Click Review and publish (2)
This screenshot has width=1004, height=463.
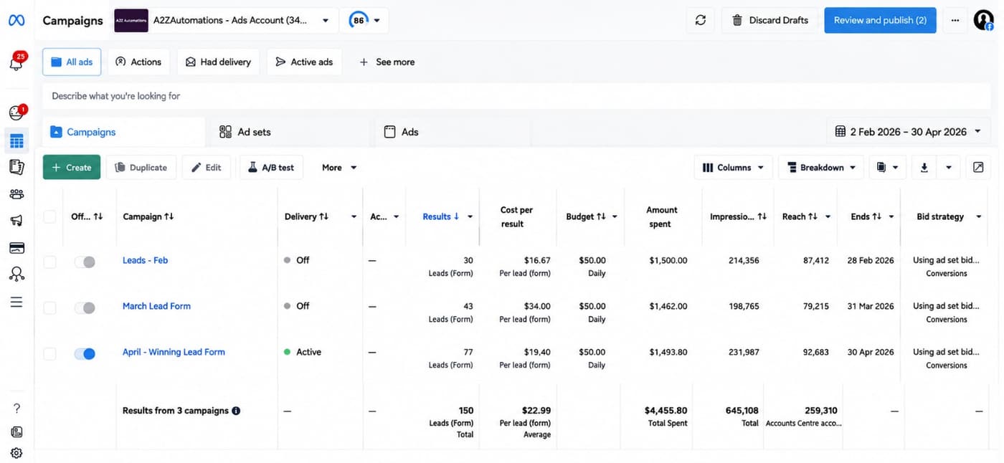pos(880,20)
